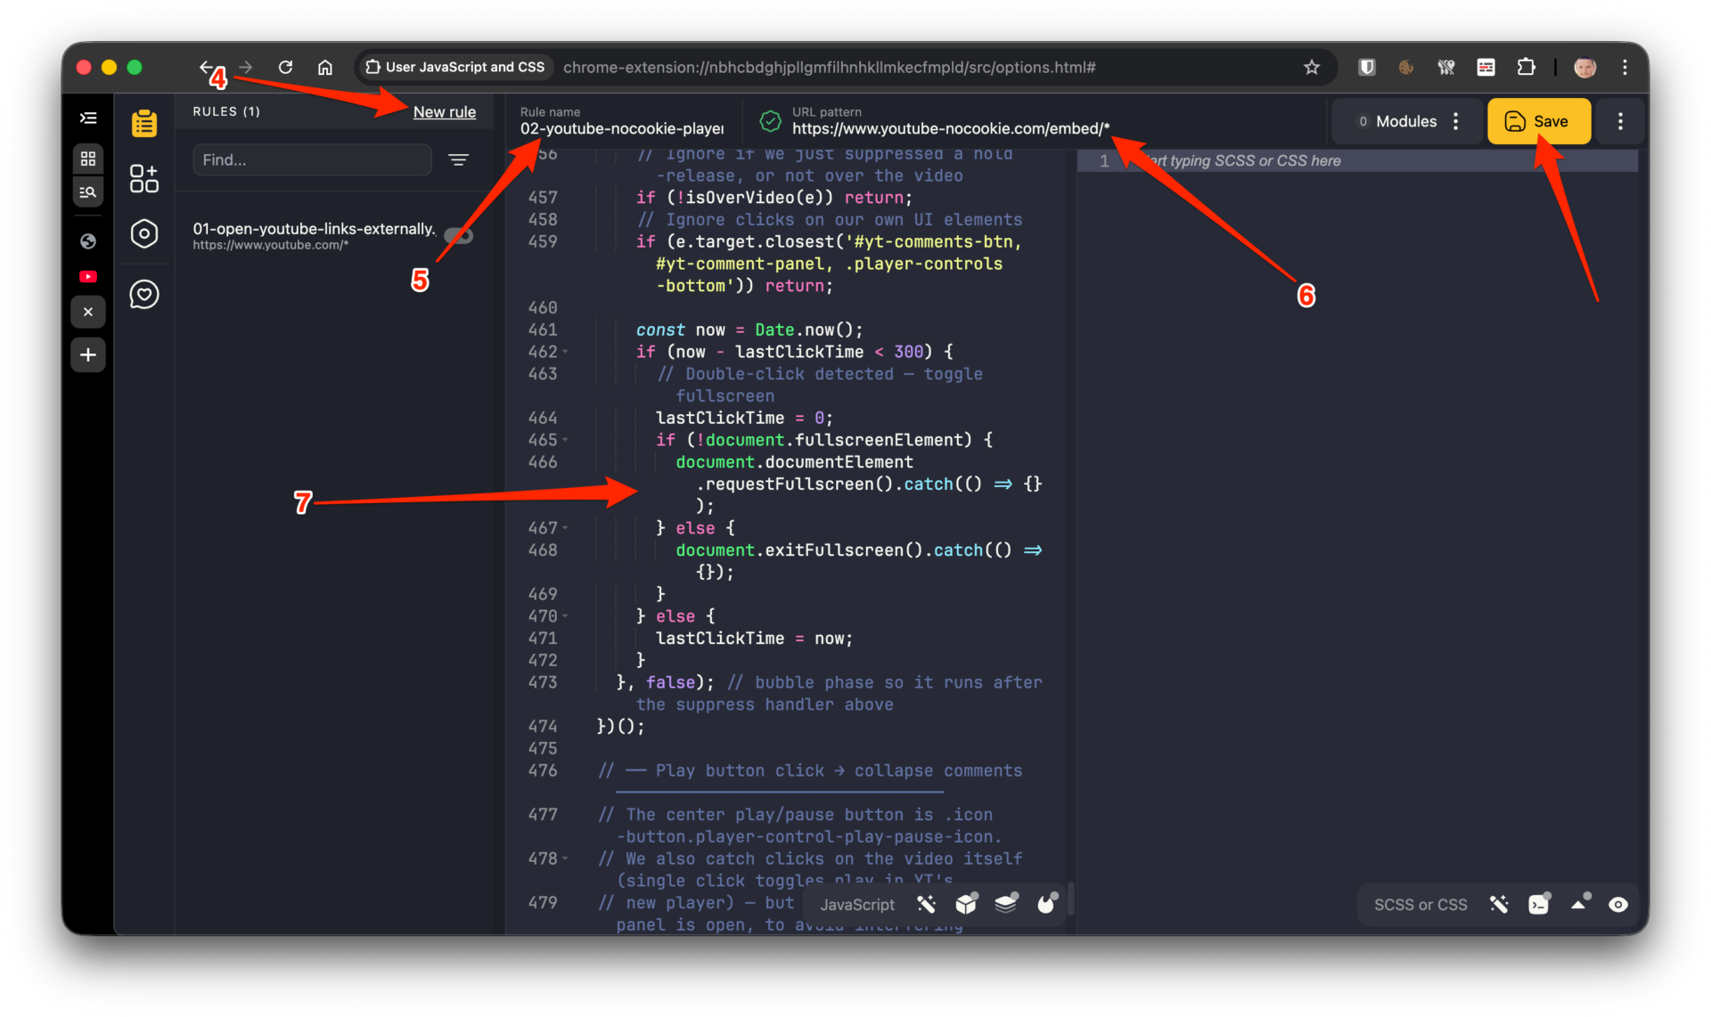1711x1017 pixels.
Task: Click the SCSS or CSS language label
Action: click(1420, 905)
